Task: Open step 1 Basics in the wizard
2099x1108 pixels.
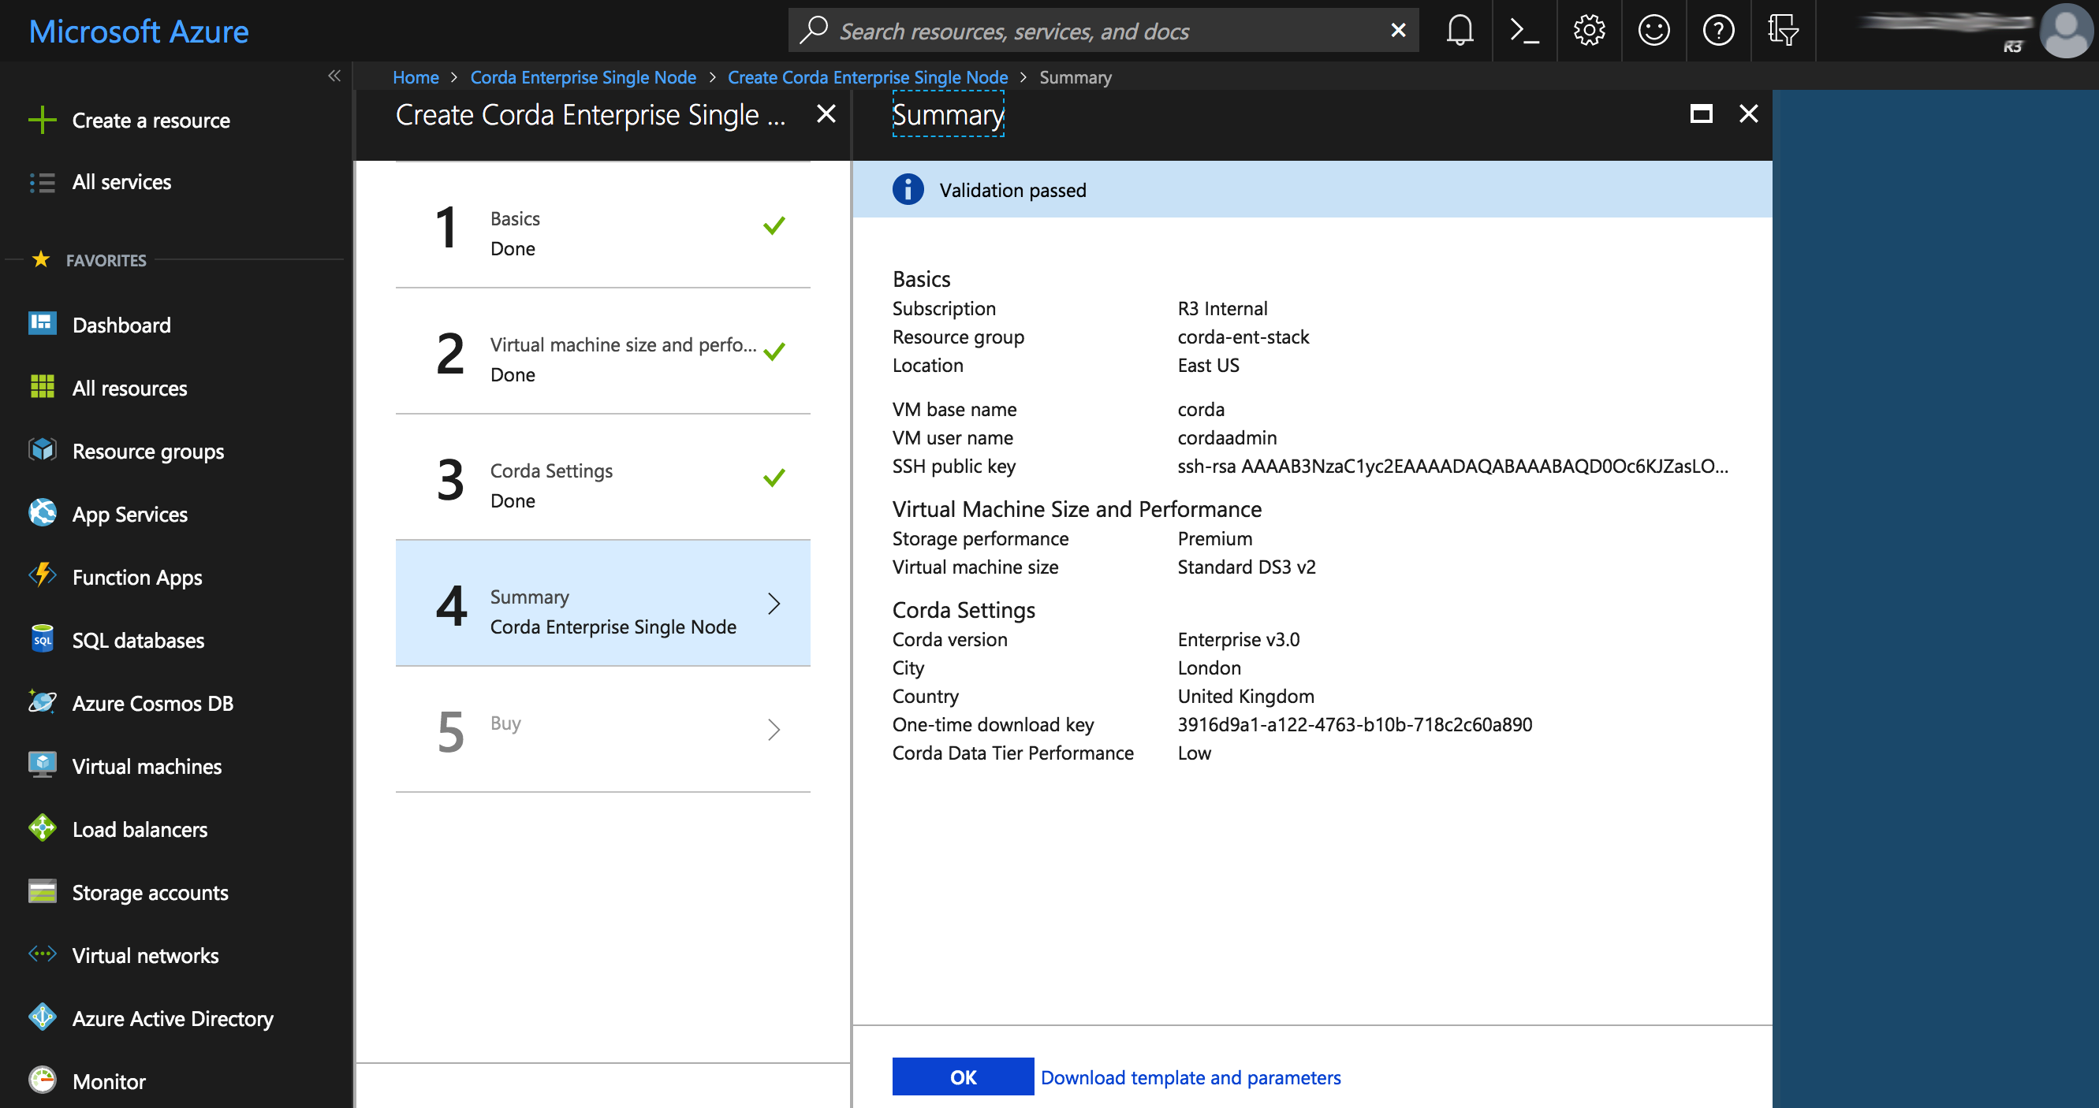Action: coord(603,225)
